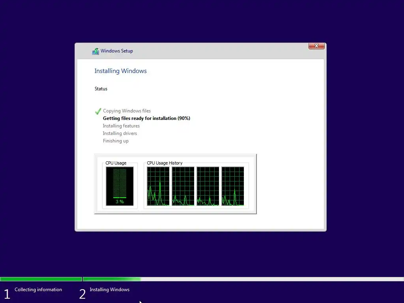Click the Installing Windows progress bar segment
This screenshot has width=404, height=303.
(x=243, y=279)
